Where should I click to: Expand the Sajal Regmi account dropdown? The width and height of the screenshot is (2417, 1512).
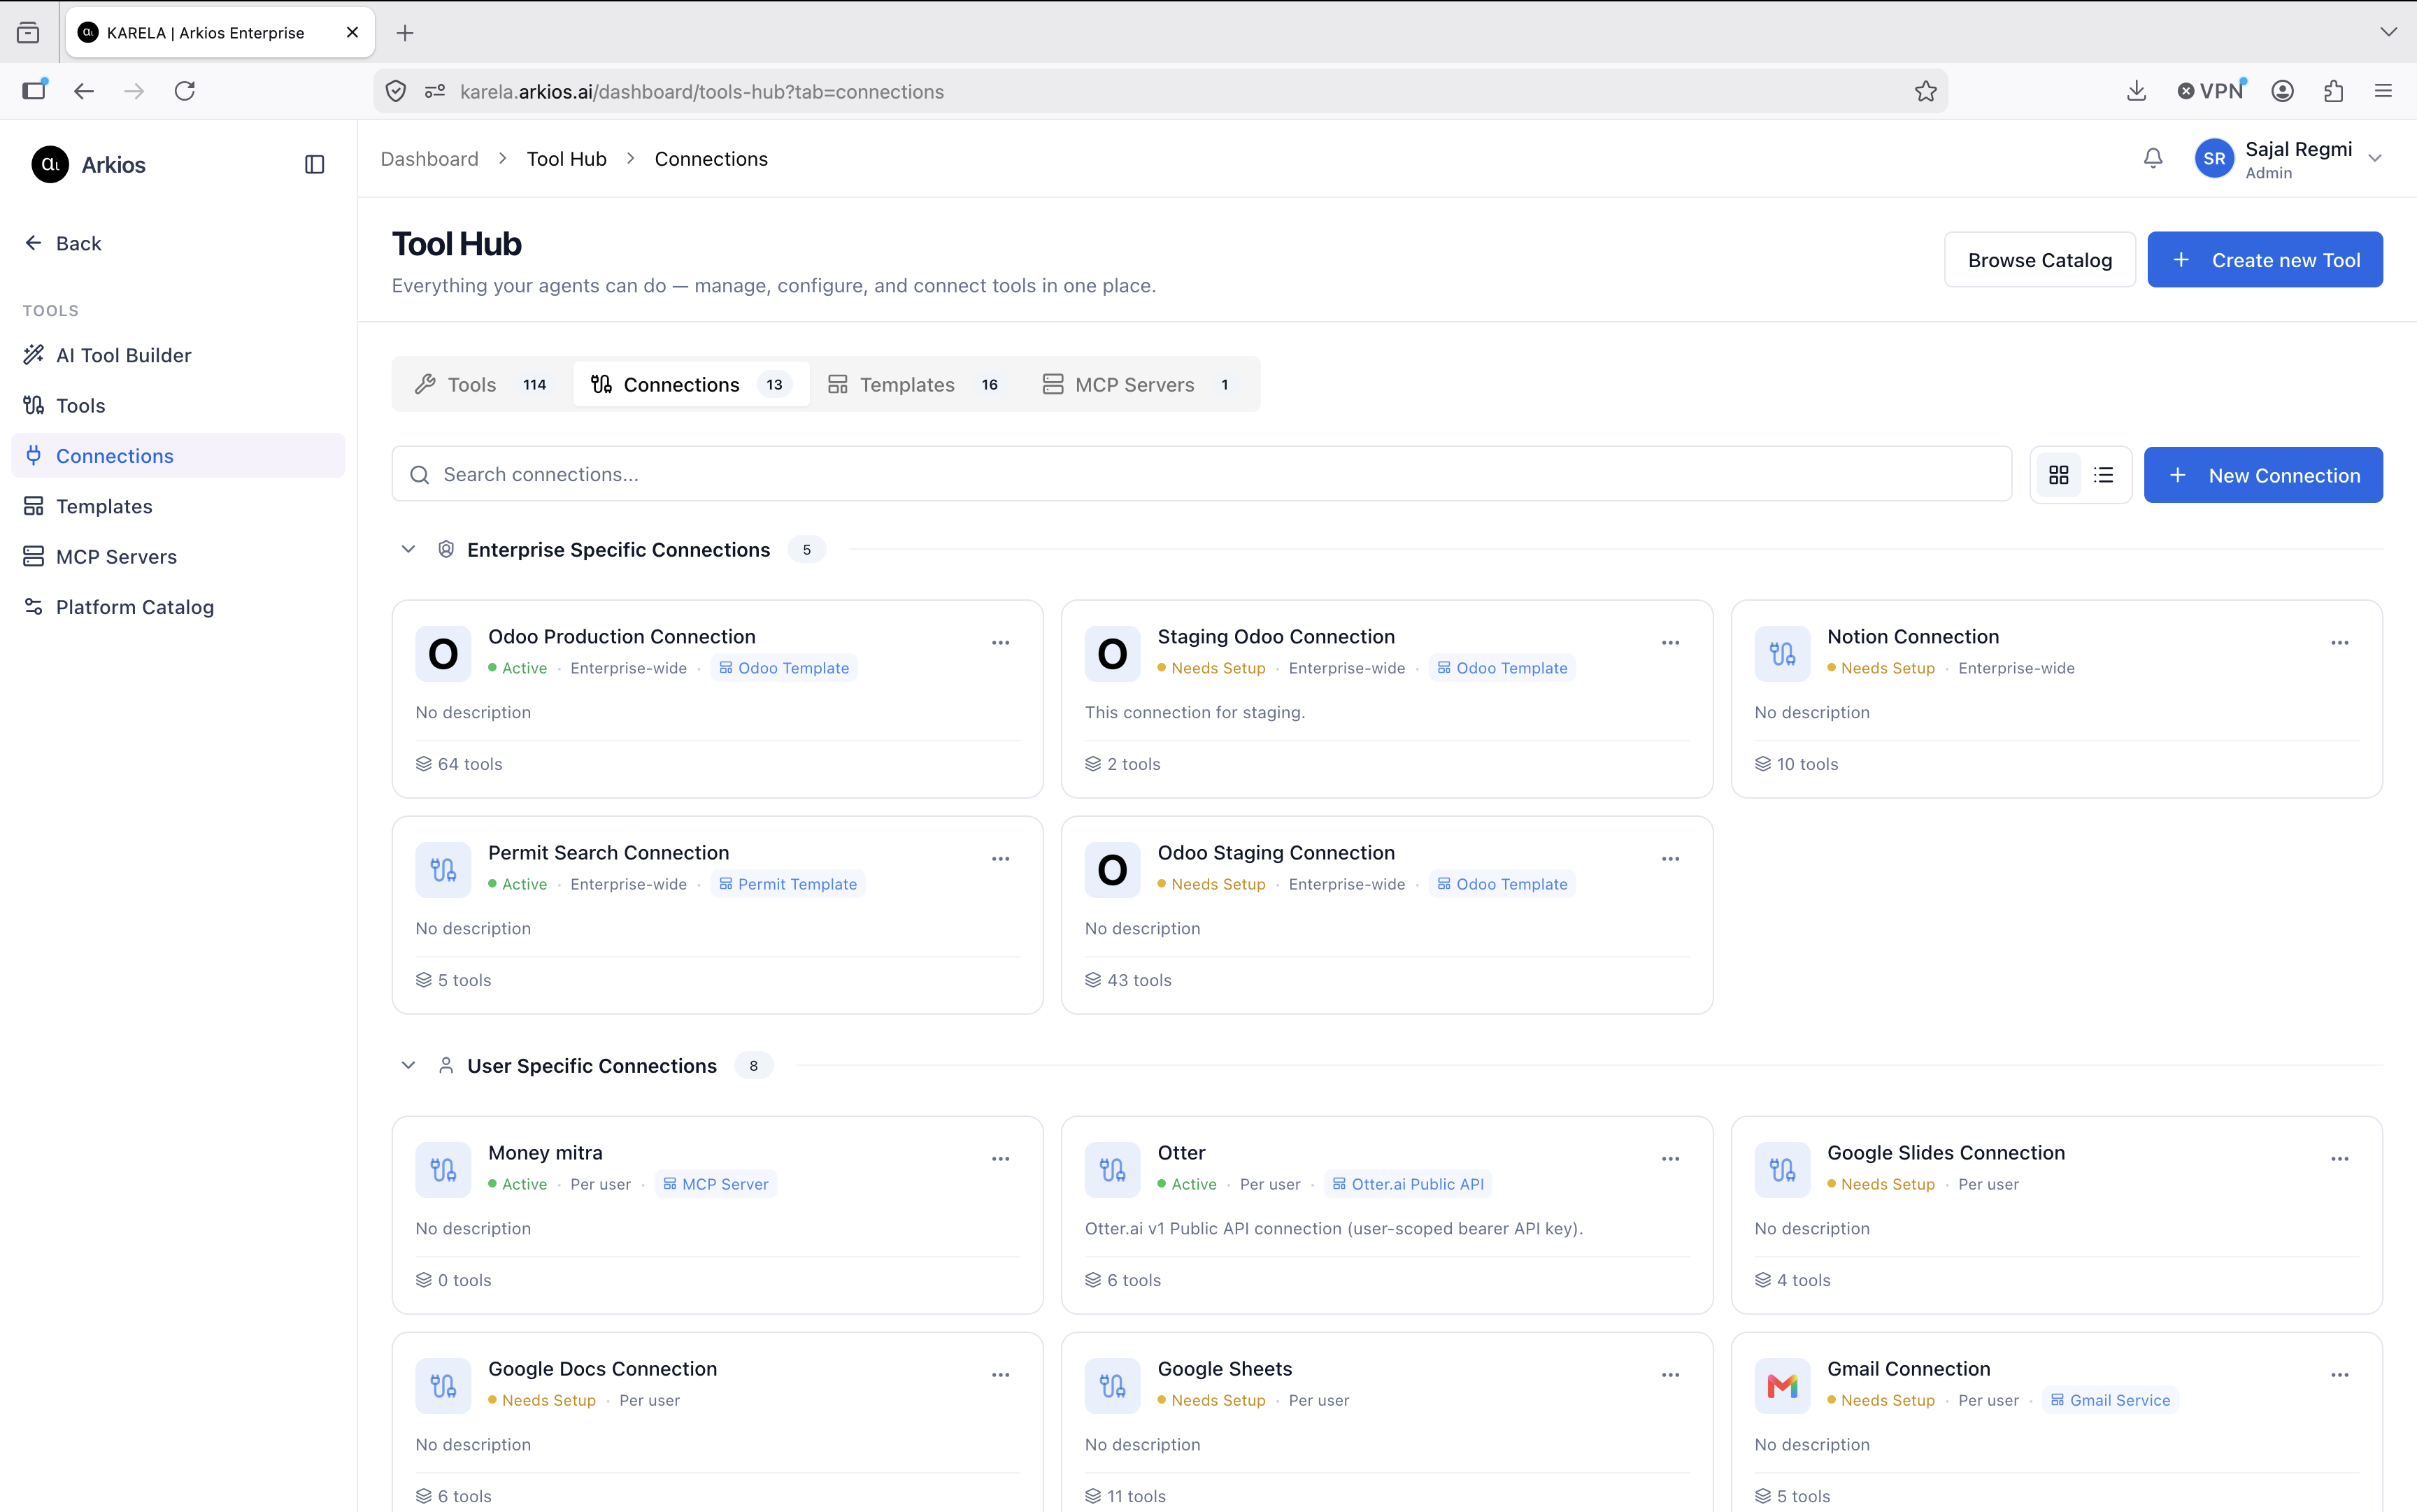(x=2375, y=158)
